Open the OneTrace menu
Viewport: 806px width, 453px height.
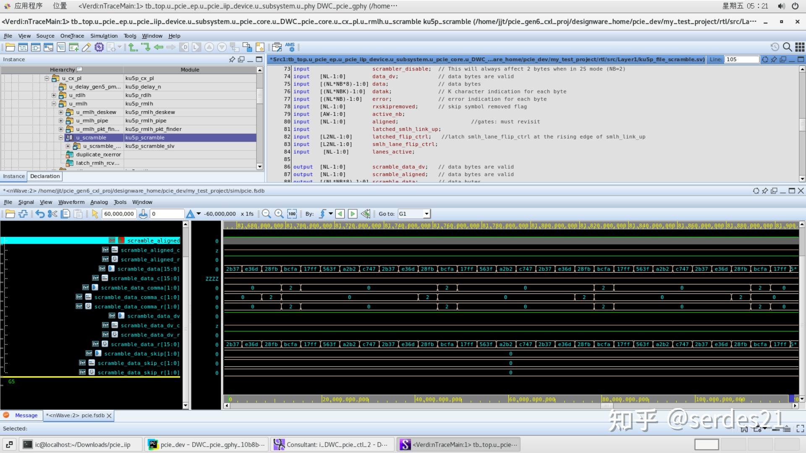pos(72,36)
